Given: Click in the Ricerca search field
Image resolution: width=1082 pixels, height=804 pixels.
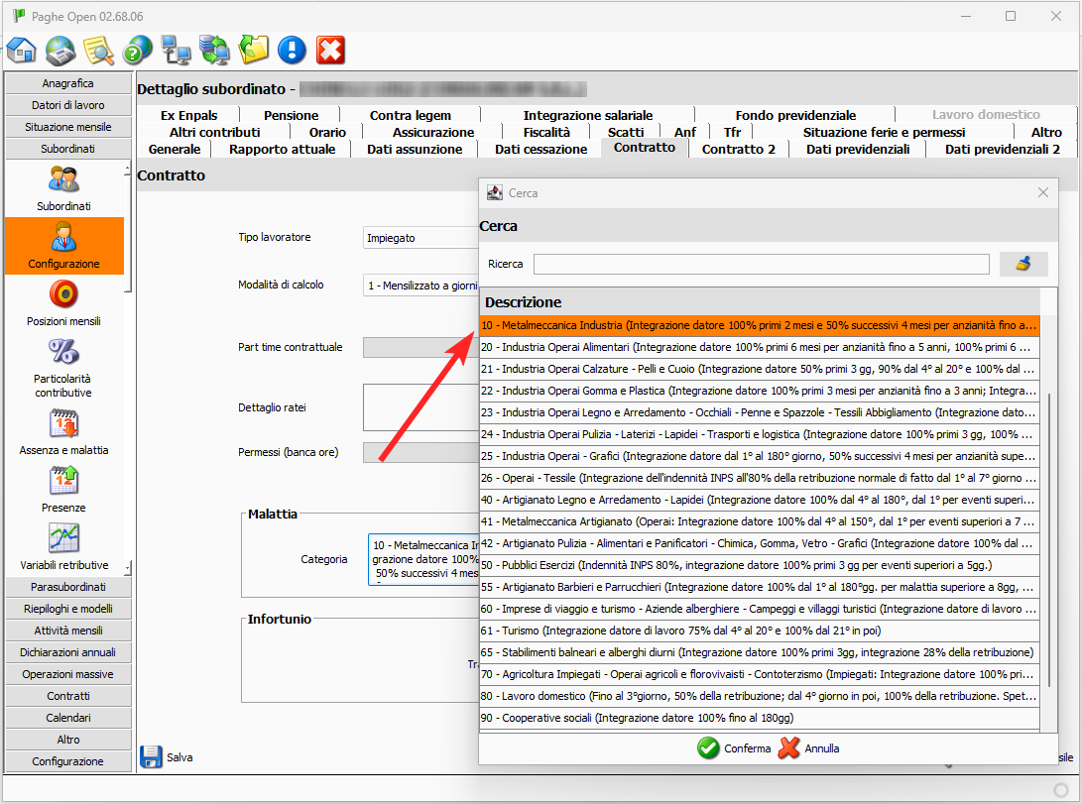Looking at the screenshot, I should point(761,264).
